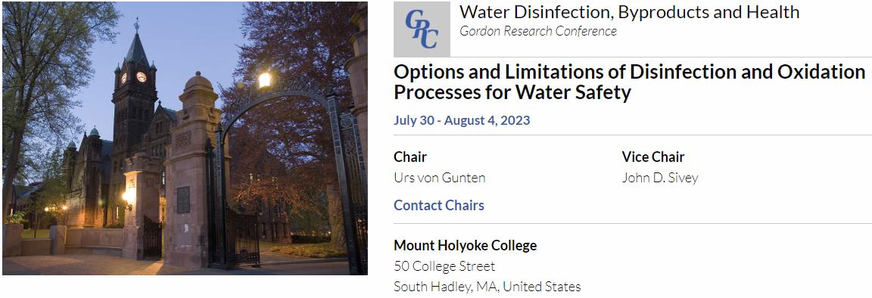Select the July 30 - August 4, 2023 date
Image resolution: width=872 pixels, height=298 pixels.
point(462,120)
